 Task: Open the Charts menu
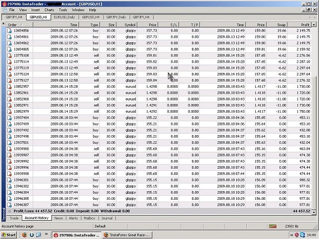click(49, 10)
